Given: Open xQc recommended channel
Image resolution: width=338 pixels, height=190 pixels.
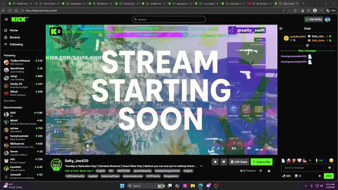Looking at the screenshot, I should point(23,161).
